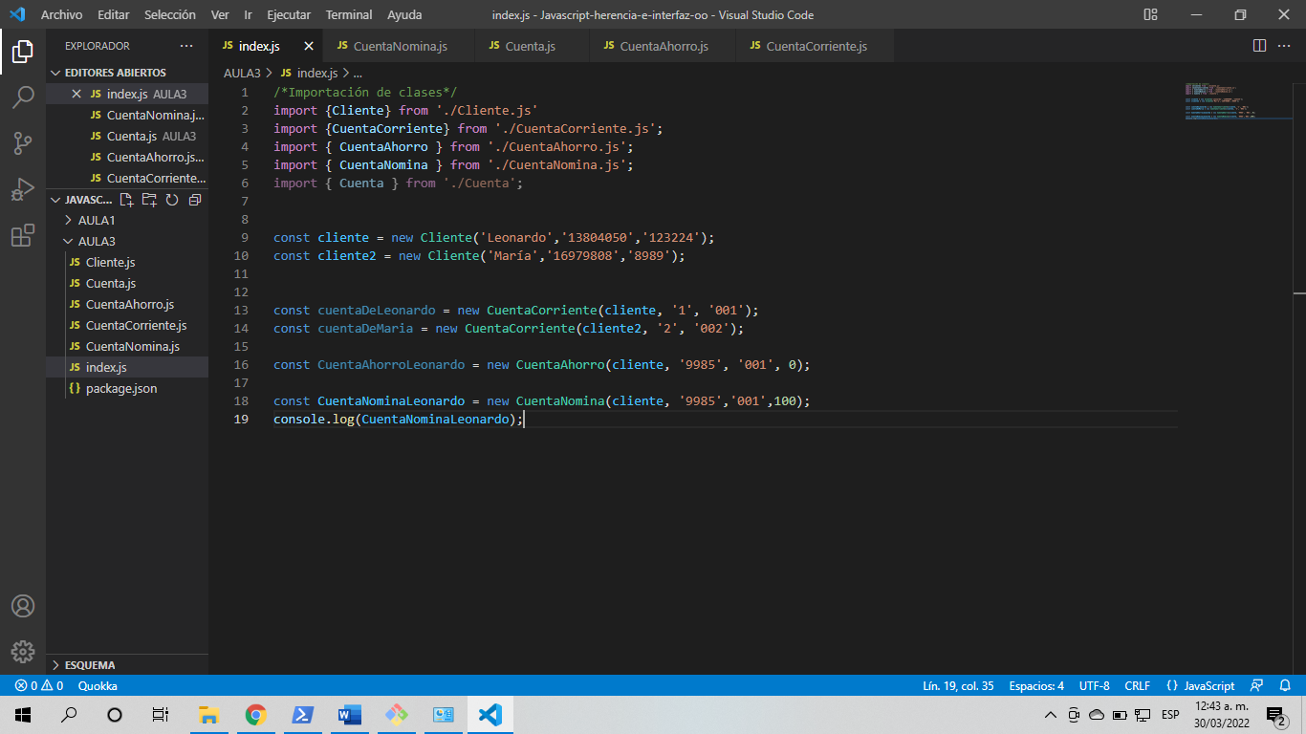Close index.js in Open Editors list
The height and width of the screenshot is (734, 1306).
76,94
